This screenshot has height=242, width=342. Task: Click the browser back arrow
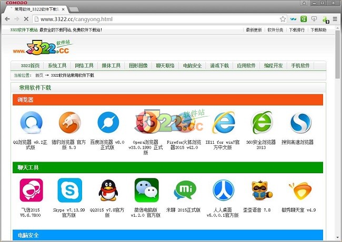tap(7, 19)
